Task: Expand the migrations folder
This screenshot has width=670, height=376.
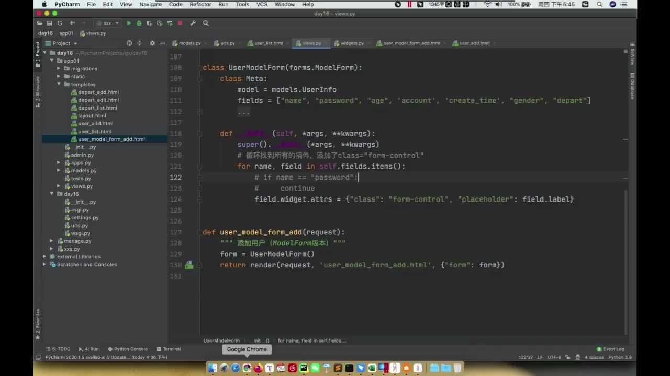Action: coord(59,68)
